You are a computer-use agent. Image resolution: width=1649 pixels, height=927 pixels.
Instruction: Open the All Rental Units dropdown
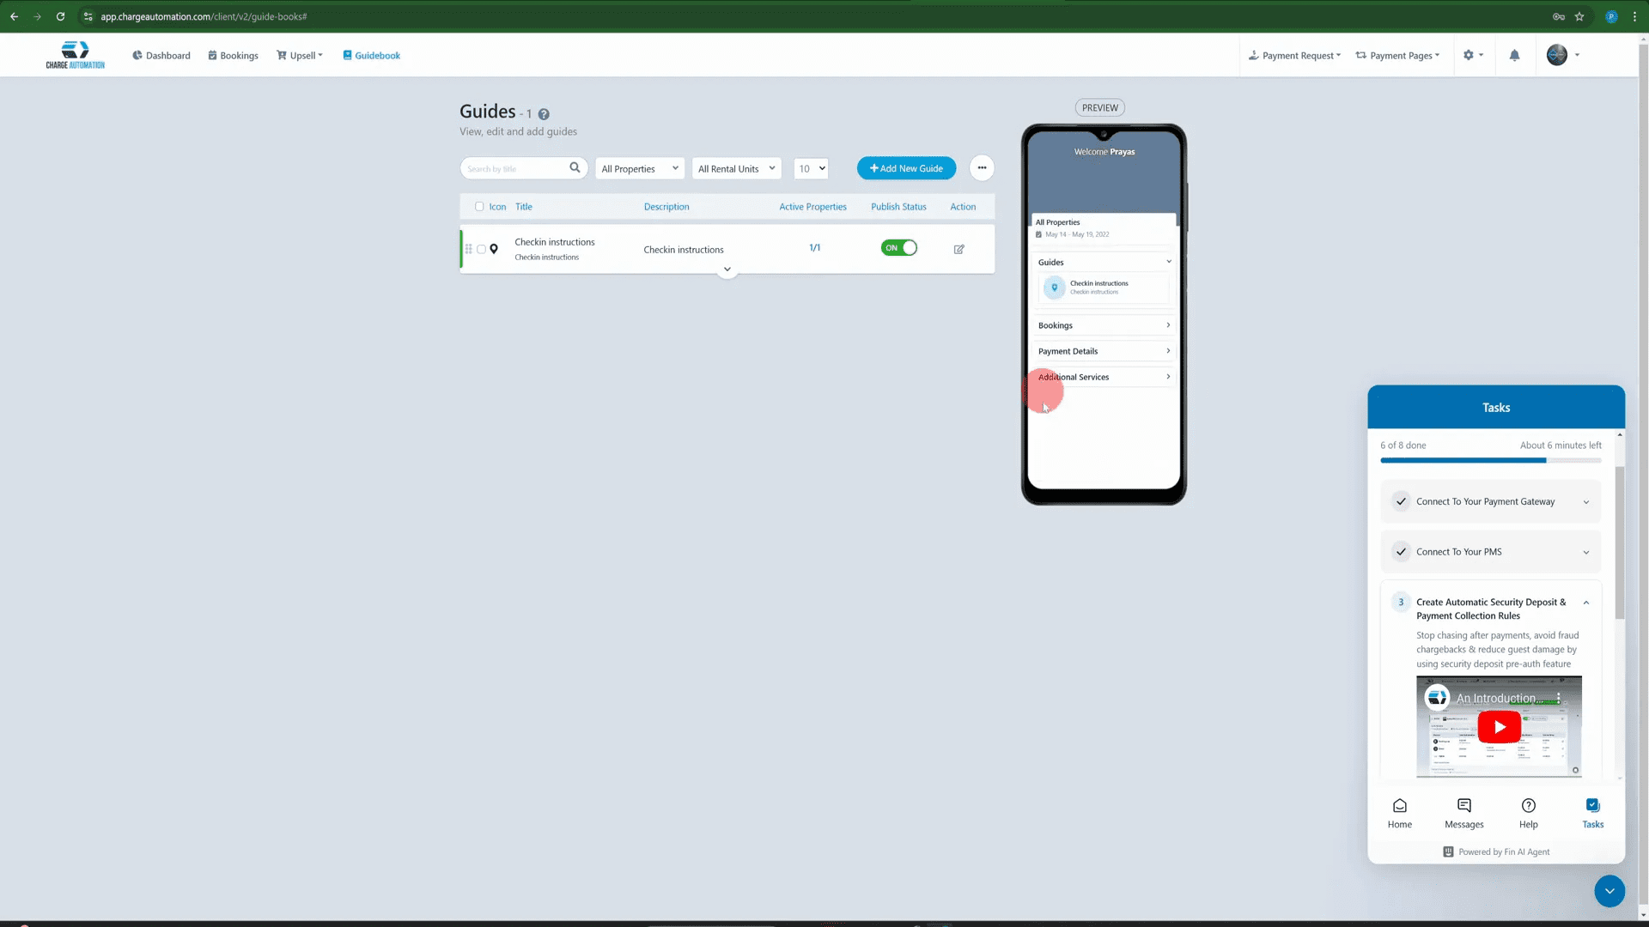737,168
